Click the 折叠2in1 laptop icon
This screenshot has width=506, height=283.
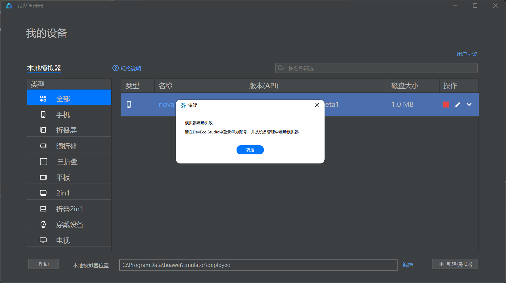[43, 209]
